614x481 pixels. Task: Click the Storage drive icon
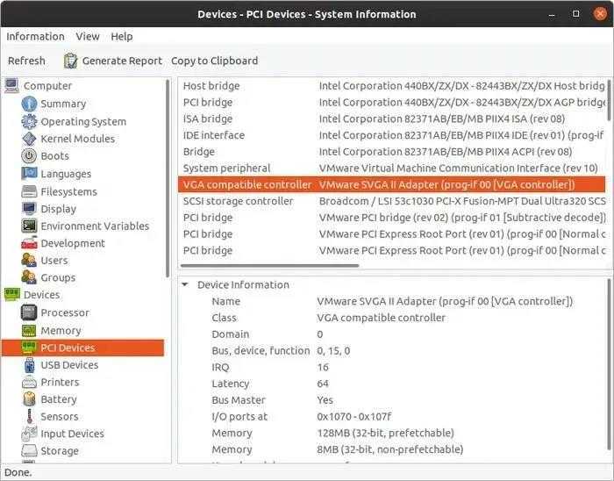click(29, 451)
